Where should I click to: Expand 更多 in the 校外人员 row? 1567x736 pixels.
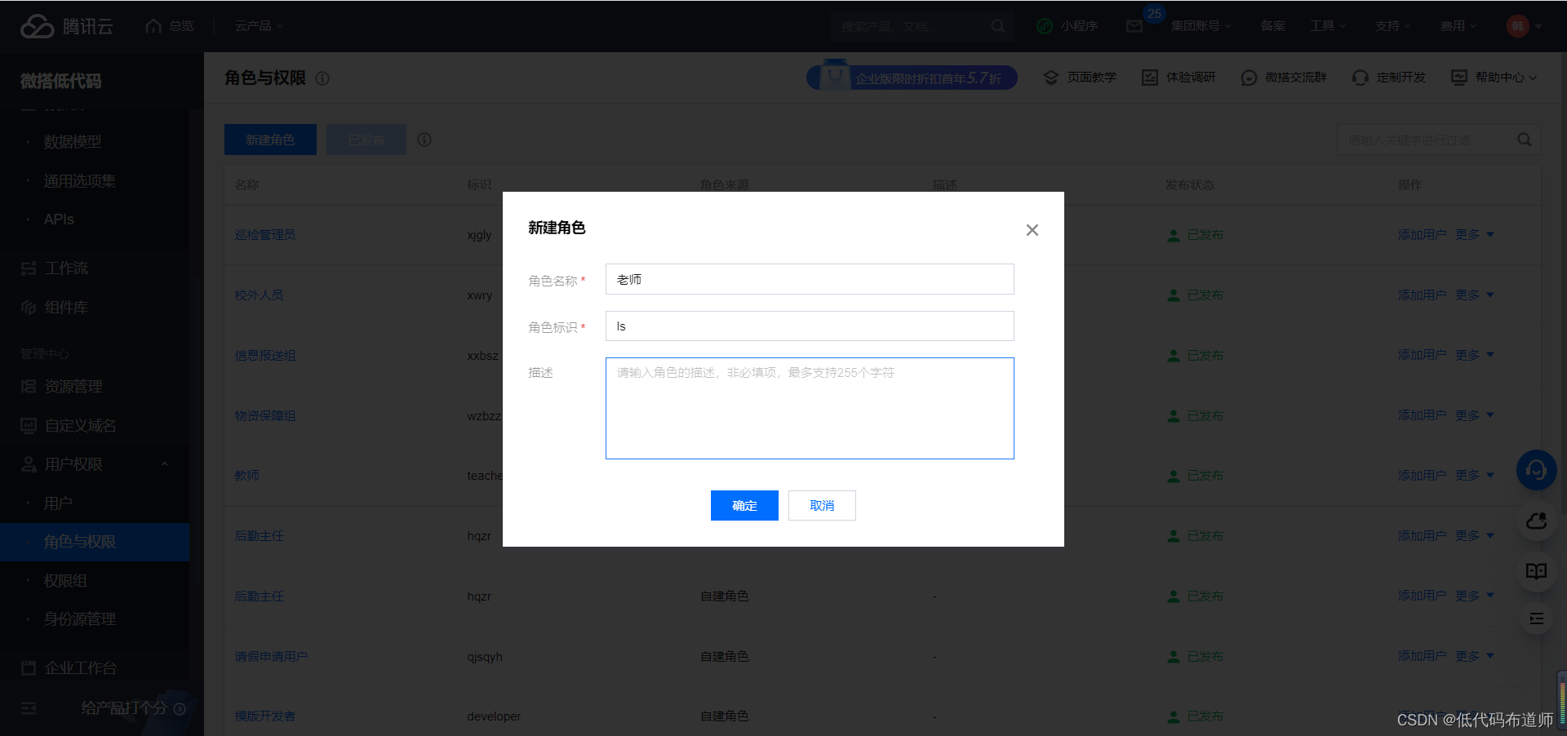1474,295
